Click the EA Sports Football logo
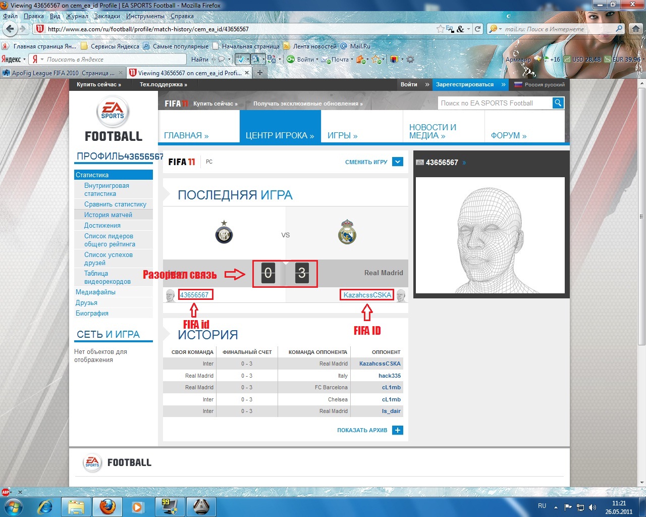Screen dimensions: 646x517 tap(113, 119)
